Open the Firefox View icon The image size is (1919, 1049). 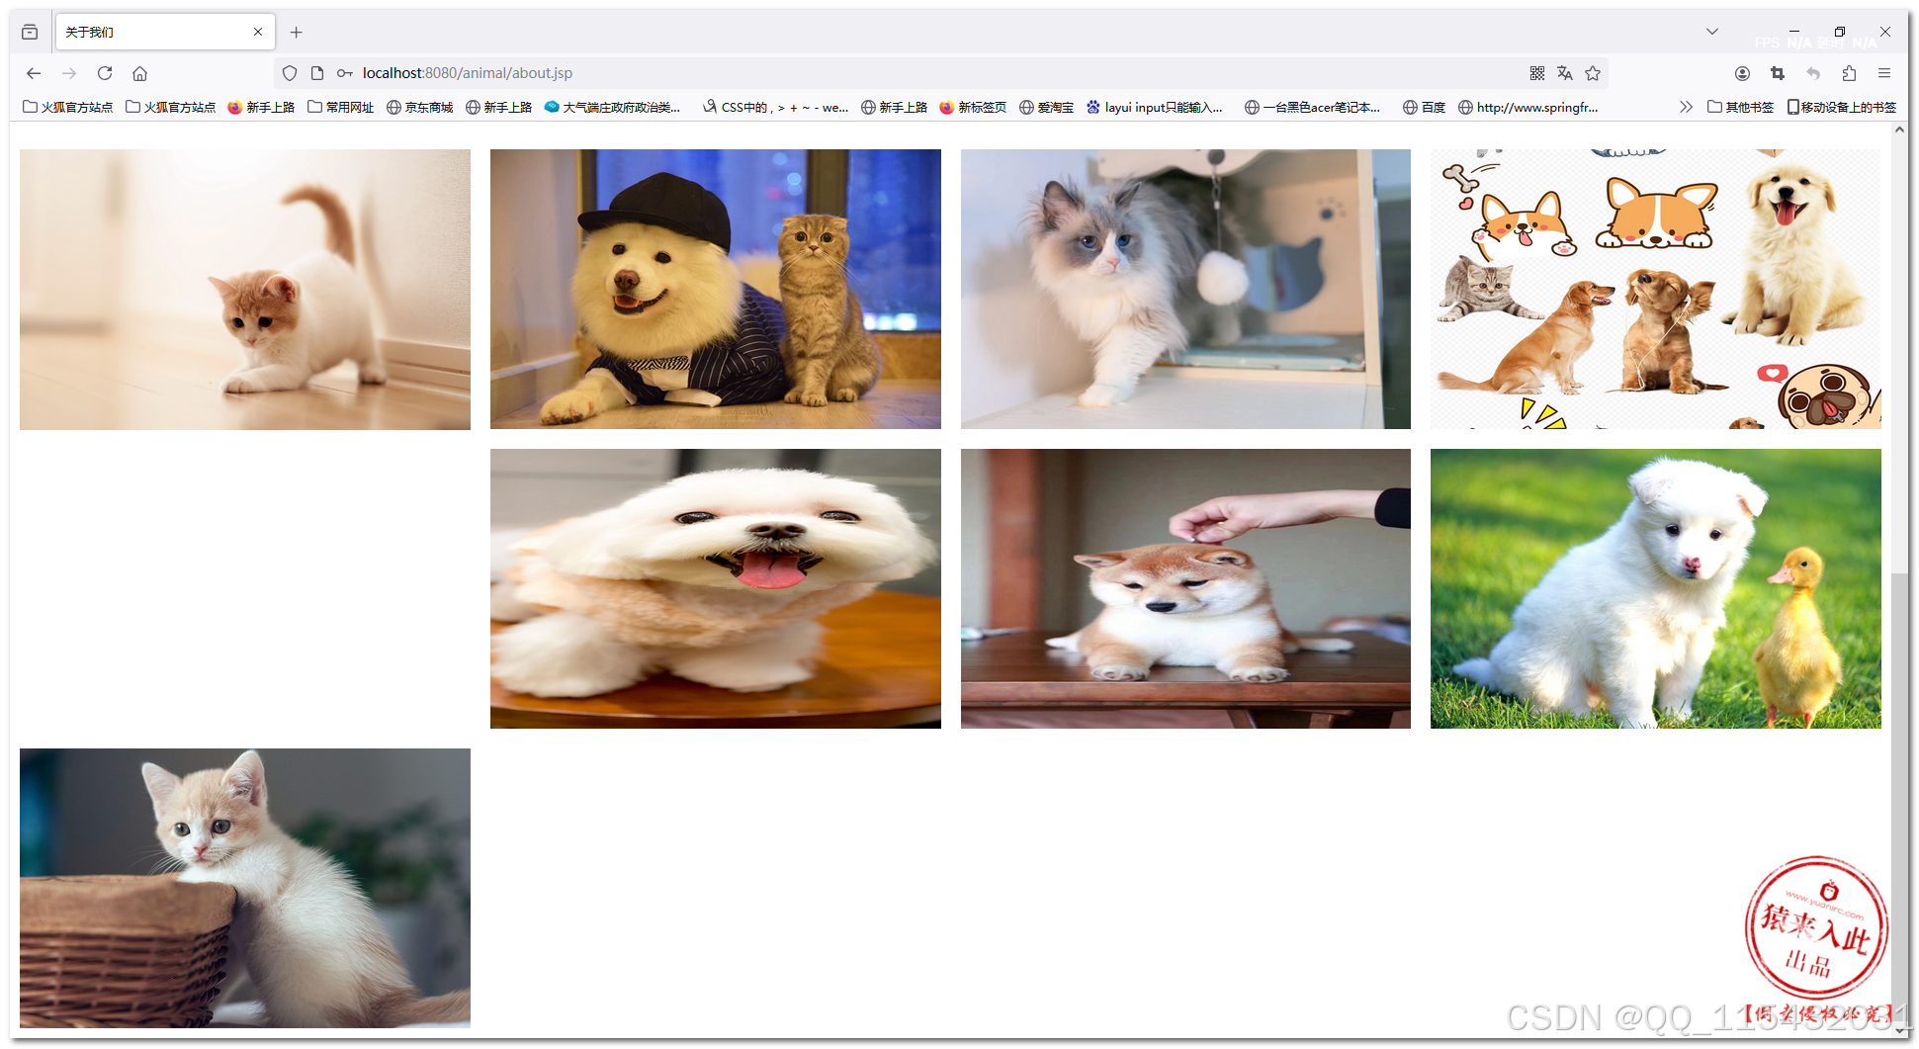(30, 32)
